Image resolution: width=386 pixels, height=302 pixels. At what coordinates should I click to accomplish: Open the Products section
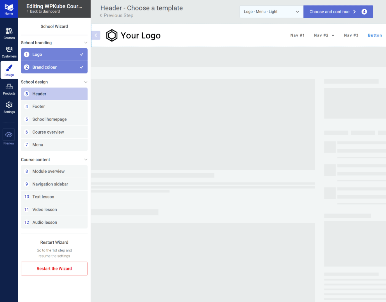[9, 89]
